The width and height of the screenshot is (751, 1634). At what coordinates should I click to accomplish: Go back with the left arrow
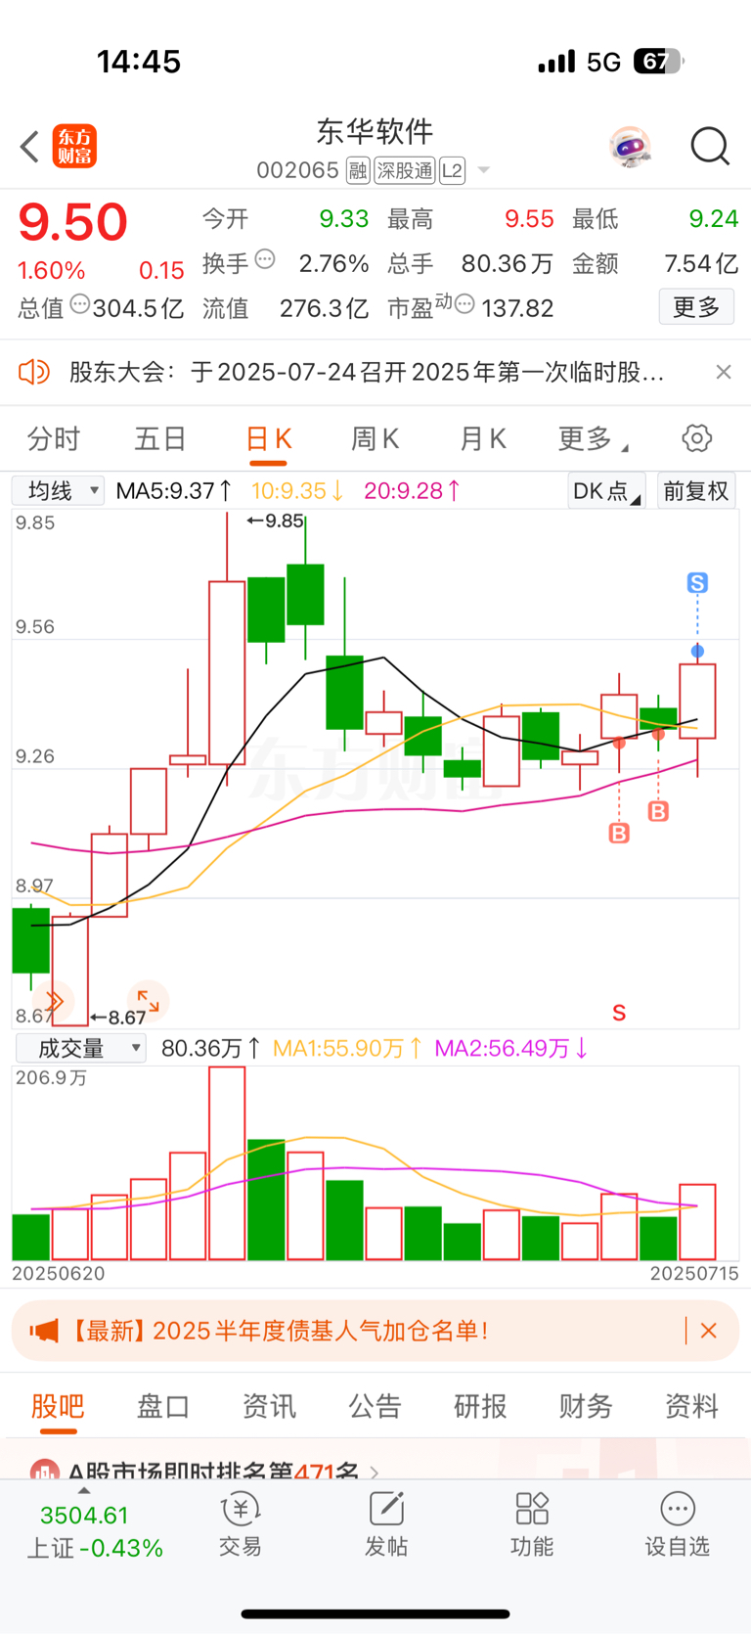(x=29, y=147)
